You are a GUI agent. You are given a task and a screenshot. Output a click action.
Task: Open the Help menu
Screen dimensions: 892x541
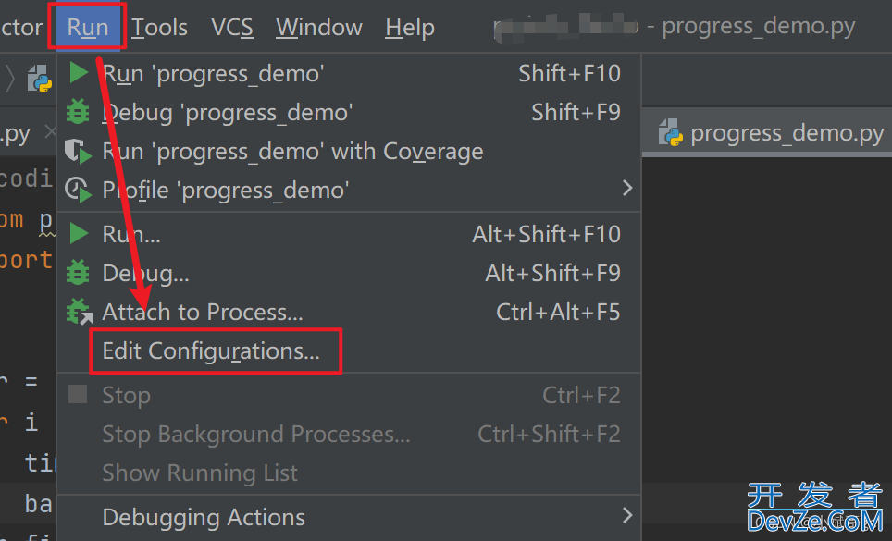(x=410, y=27)
